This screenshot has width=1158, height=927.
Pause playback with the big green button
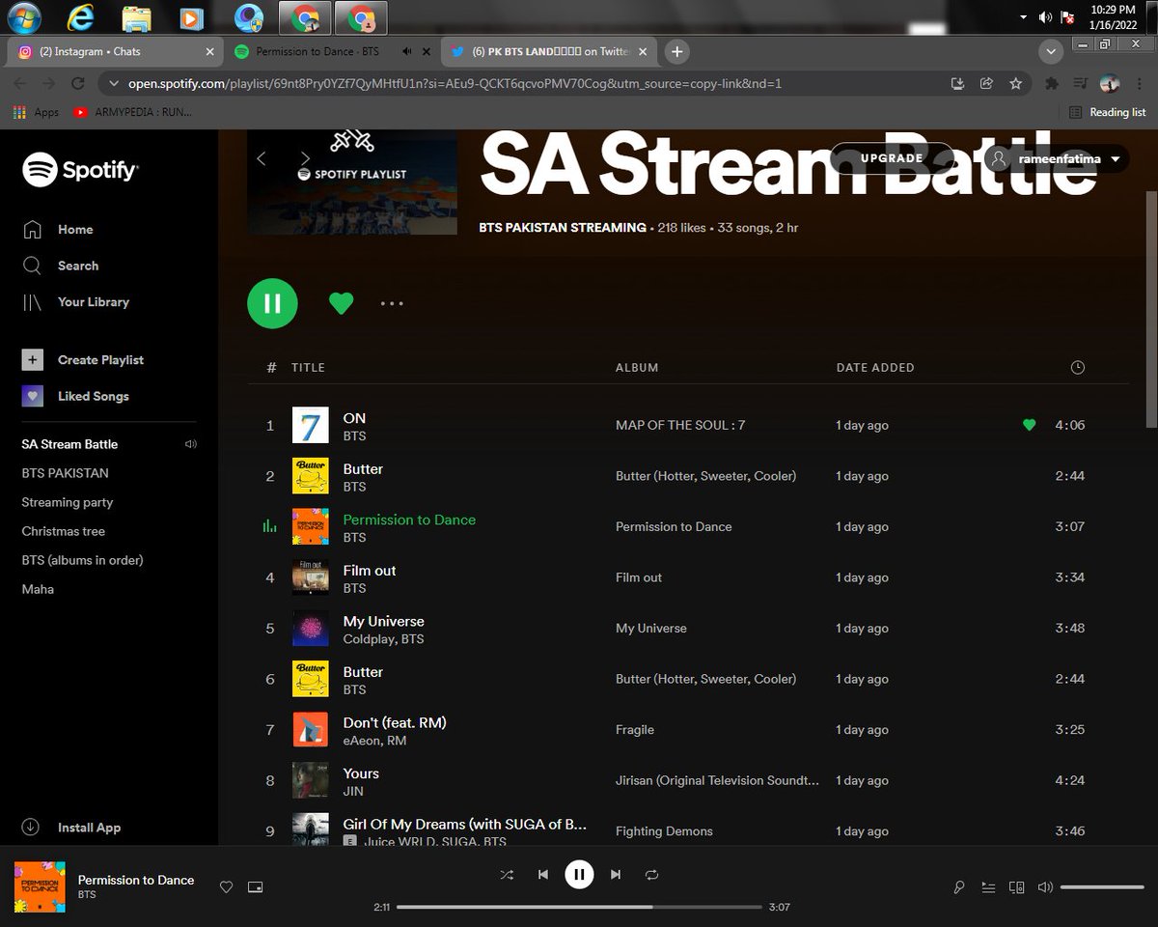click(272, 303)
